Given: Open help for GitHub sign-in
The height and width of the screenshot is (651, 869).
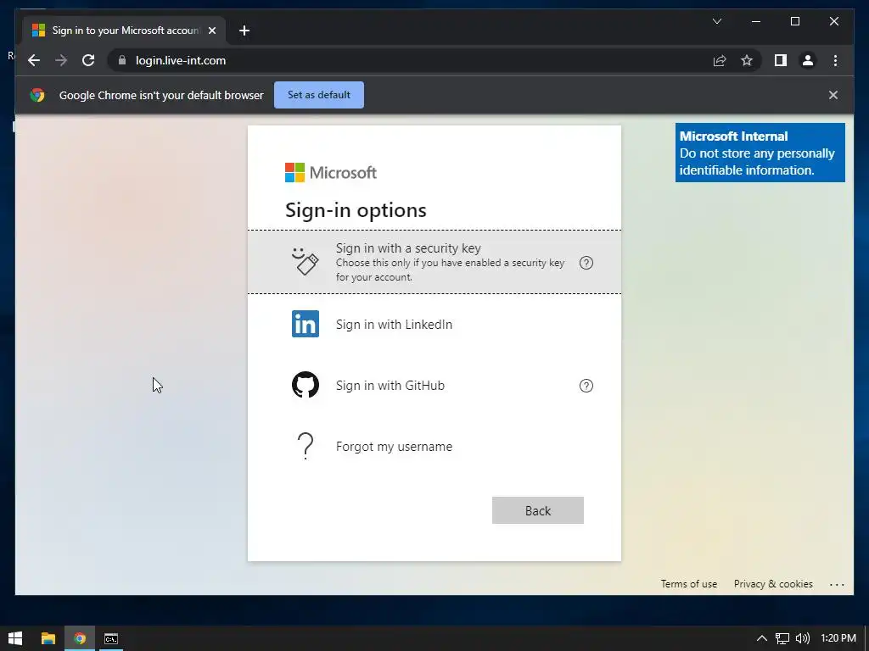Looking at the screenshot, I should coord(586,386).
